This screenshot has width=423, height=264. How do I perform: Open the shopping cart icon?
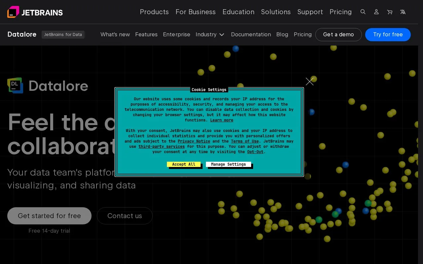390,12
